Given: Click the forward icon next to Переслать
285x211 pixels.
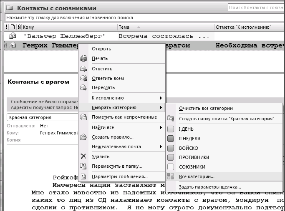Looking at the screenshot, I should tap(83, 88).
